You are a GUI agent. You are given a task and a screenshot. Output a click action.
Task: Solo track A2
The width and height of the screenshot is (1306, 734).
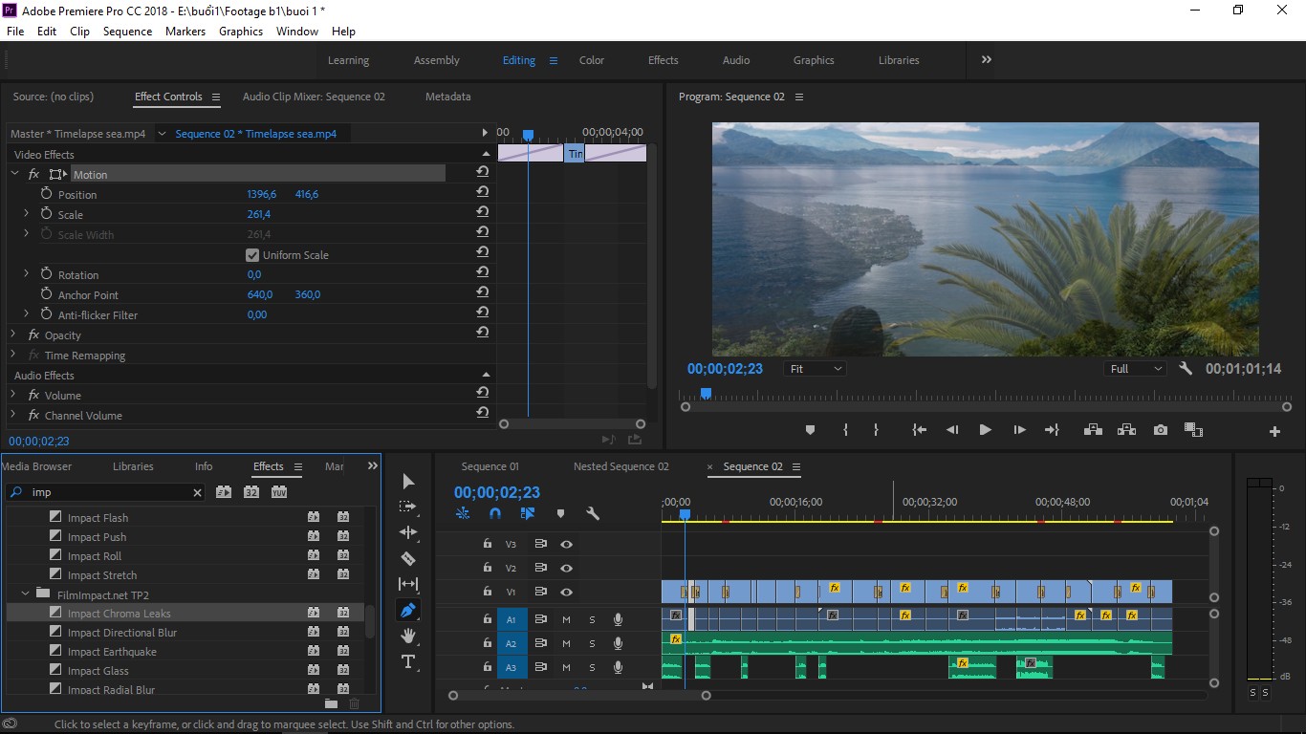[x=592, y=643]
